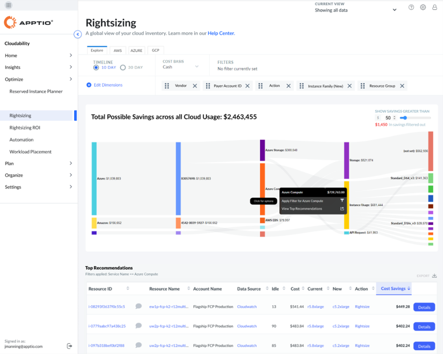Click the sign out icon
Viewport: 443px width, 354px height.
coord(70,346)
